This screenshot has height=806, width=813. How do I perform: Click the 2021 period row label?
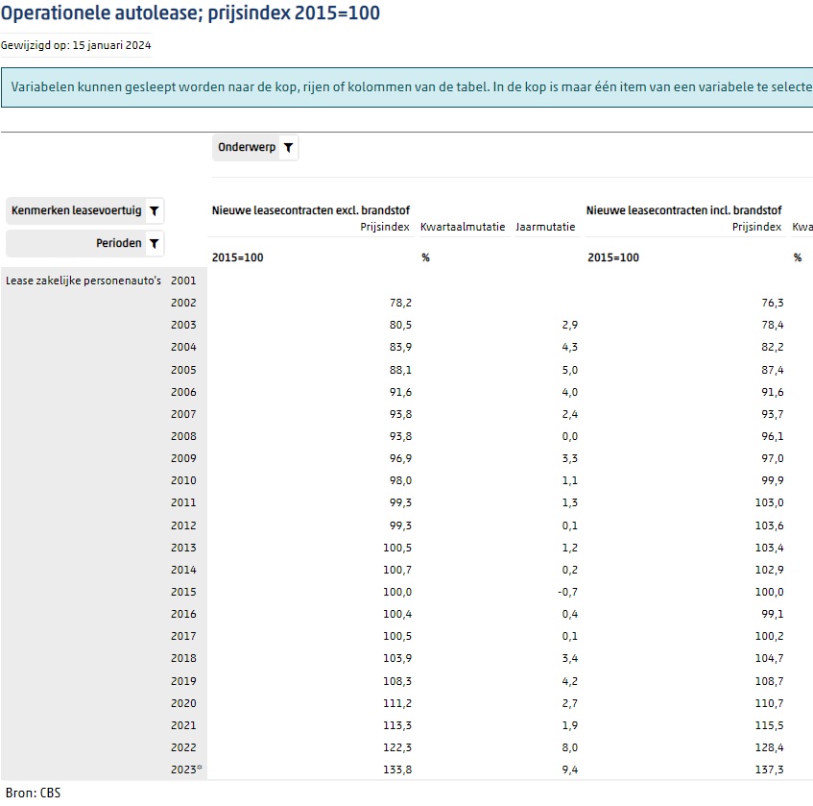click(x=183, y=725)
